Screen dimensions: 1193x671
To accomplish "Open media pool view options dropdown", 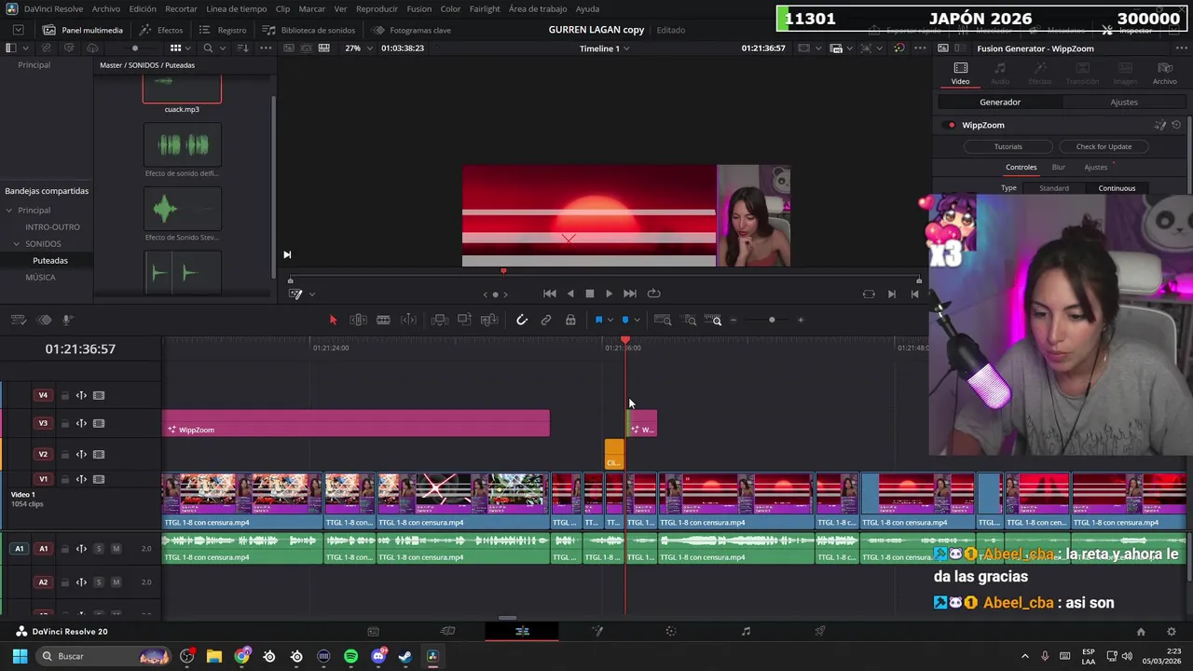I will pos(189,48).
